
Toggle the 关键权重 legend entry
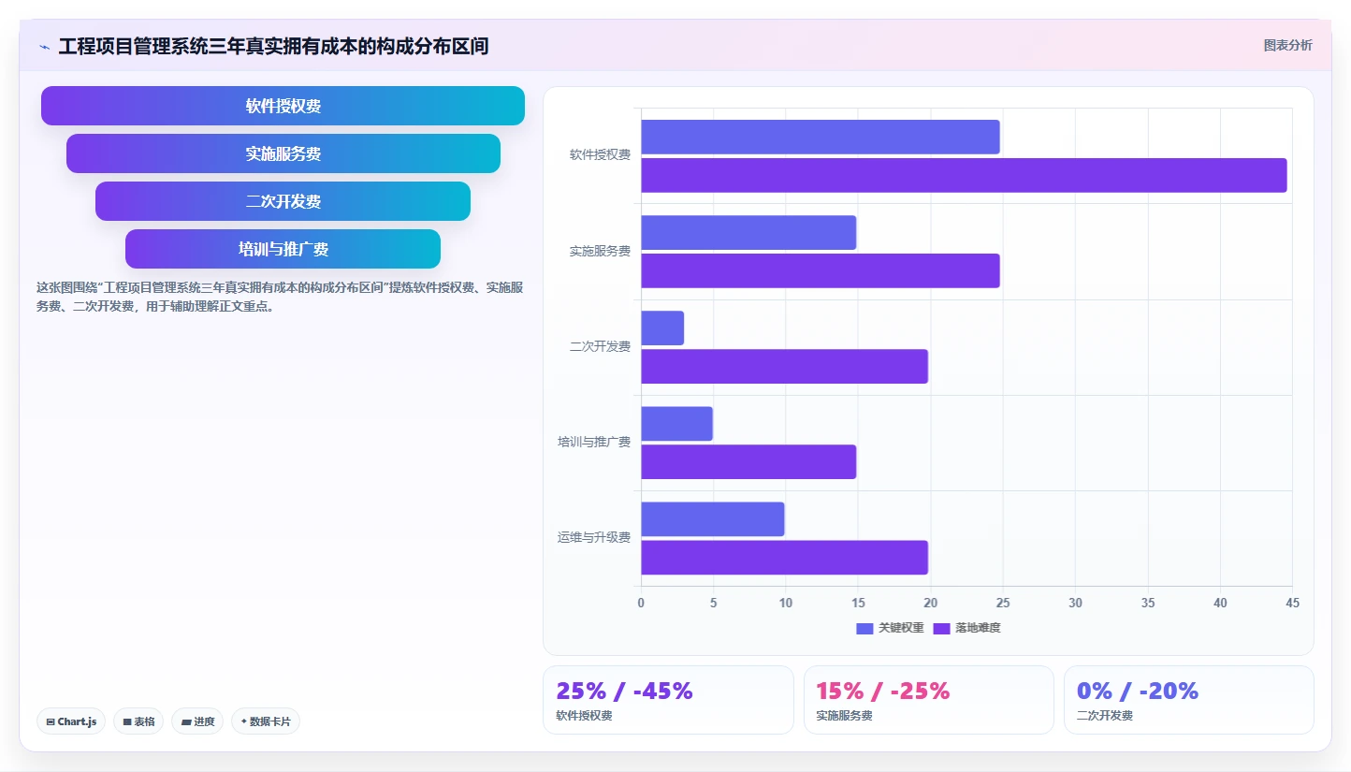point(891,628)
